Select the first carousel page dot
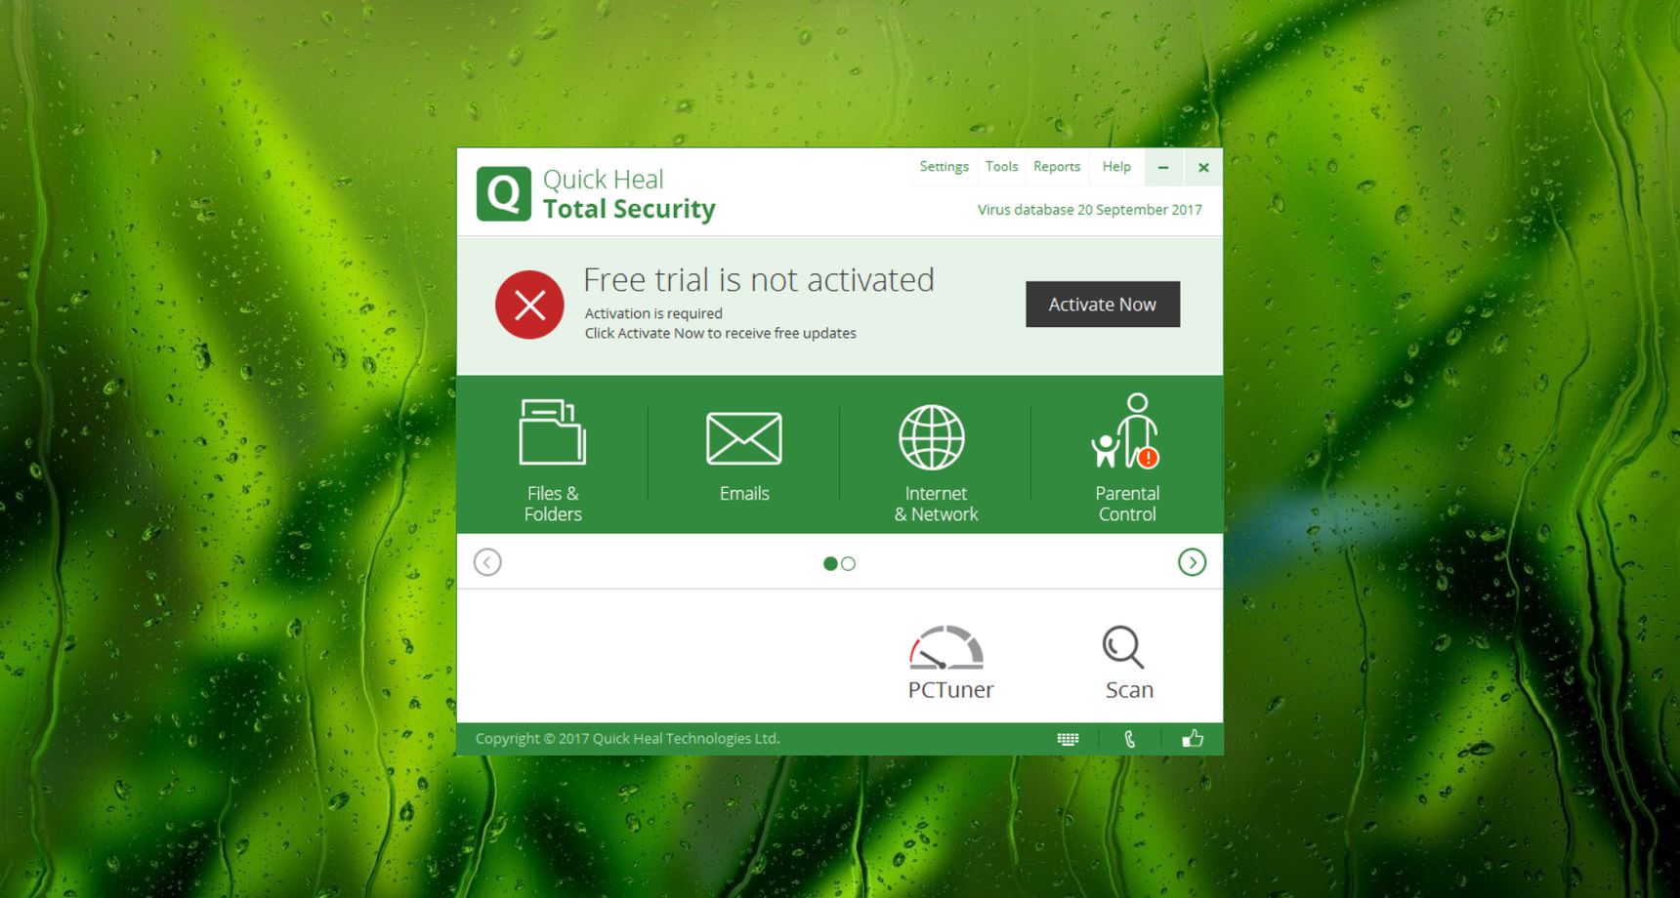This screenshot has width=1680, height=898. [830, 563]
